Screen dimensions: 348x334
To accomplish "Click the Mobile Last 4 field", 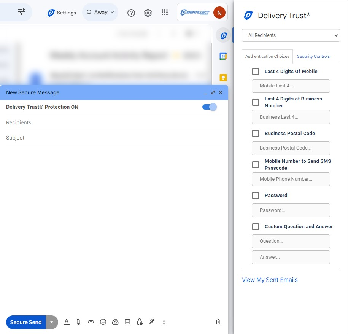I will click(291, 86).
